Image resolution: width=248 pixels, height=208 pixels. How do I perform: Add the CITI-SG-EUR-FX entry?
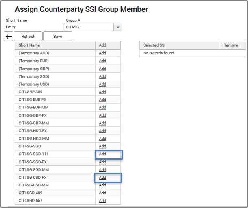click(x=102, y=100)
